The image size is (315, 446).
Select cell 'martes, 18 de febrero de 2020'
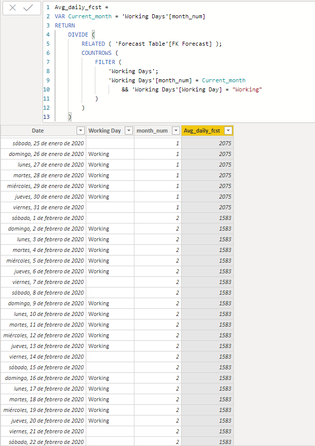(43, 399)
